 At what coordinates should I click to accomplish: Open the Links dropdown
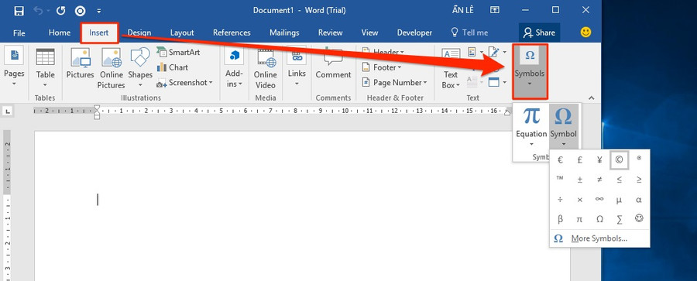pyautogui.click(x=297, y=67)
